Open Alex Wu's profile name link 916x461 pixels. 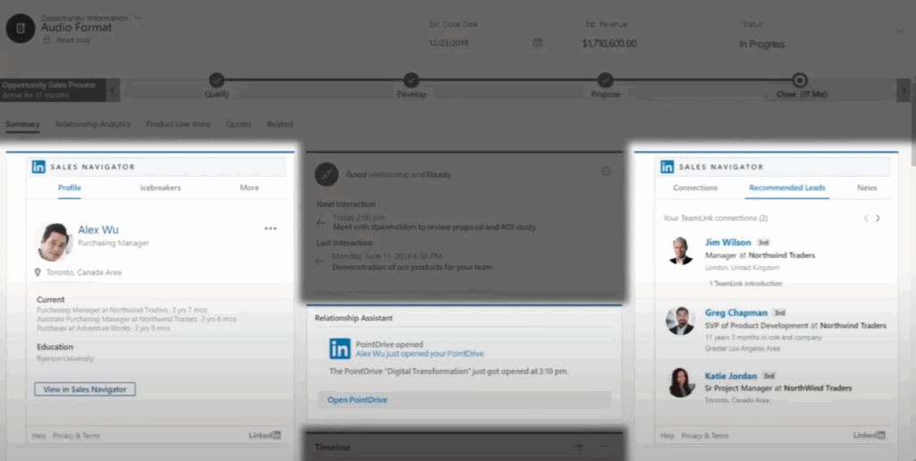pos(98,230)
